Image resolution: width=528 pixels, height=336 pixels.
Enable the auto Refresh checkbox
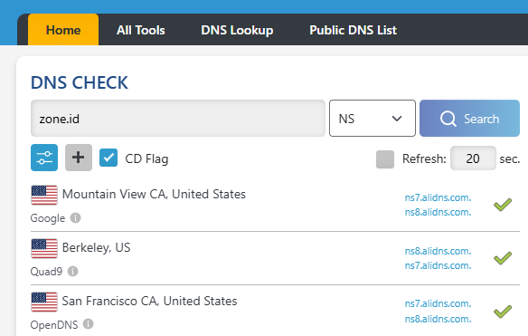(x=385, y=158)
